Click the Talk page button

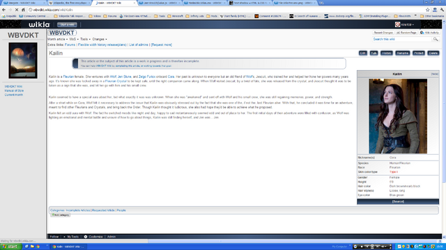point(374,53)
